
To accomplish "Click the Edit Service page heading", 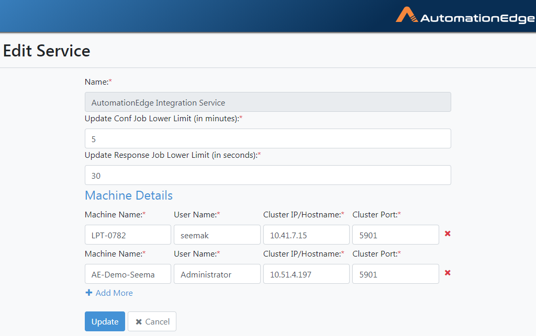I will pyautogui.click(x=47, y=51).
